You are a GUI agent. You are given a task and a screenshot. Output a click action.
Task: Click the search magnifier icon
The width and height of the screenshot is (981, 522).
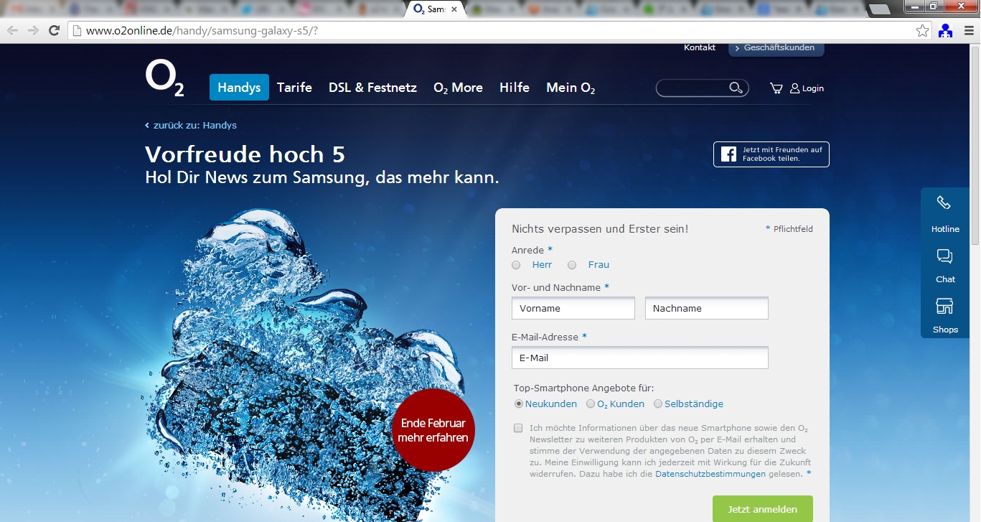tap(736, 88)
